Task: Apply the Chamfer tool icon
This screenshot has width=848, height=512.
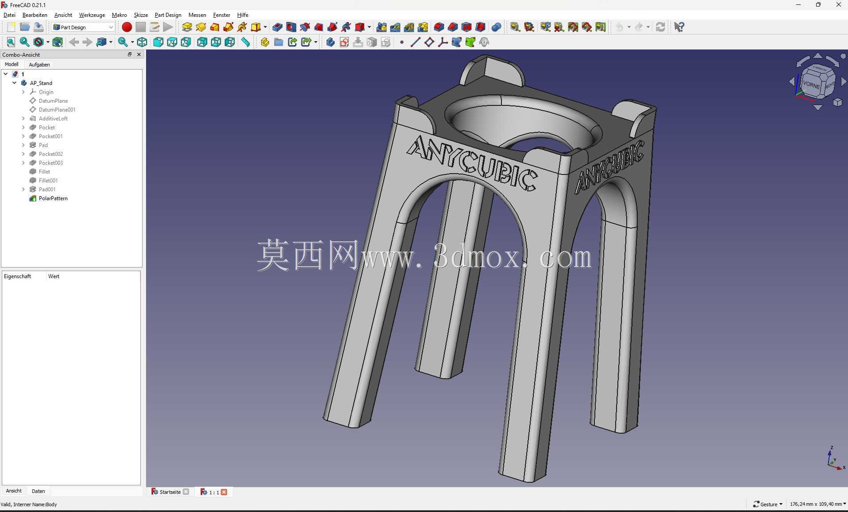Action: point(452,27)
